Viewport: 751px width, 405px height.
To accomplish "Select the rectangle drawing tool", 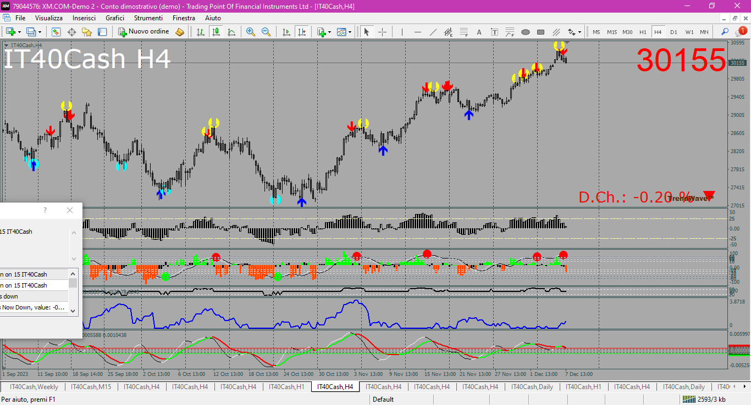I will click(x=541, y=32).
